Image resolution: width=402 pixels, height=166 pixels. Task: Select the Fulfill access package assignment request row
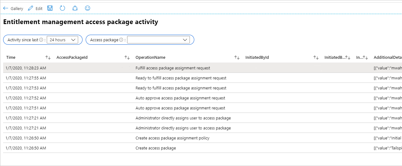pyautogui.click(x=173, y=68)
